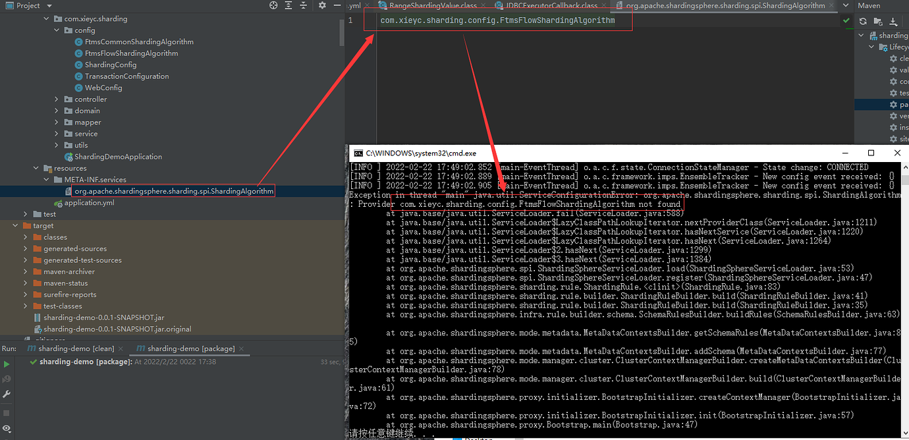Click the stop square in Run panel
Screen dimensions: 909x440
7,413
